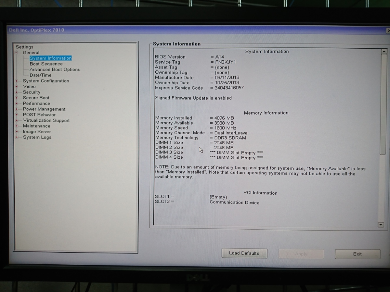390x292 pixels.
Task: Click the scrollbar down arrow
Action: point(381,225)
